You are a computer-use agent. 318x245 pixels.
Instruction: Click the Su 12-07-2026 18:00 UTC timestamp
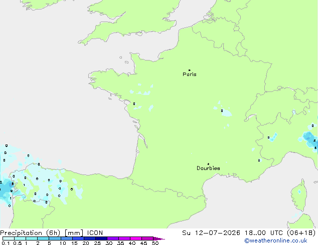click(249, 233)
